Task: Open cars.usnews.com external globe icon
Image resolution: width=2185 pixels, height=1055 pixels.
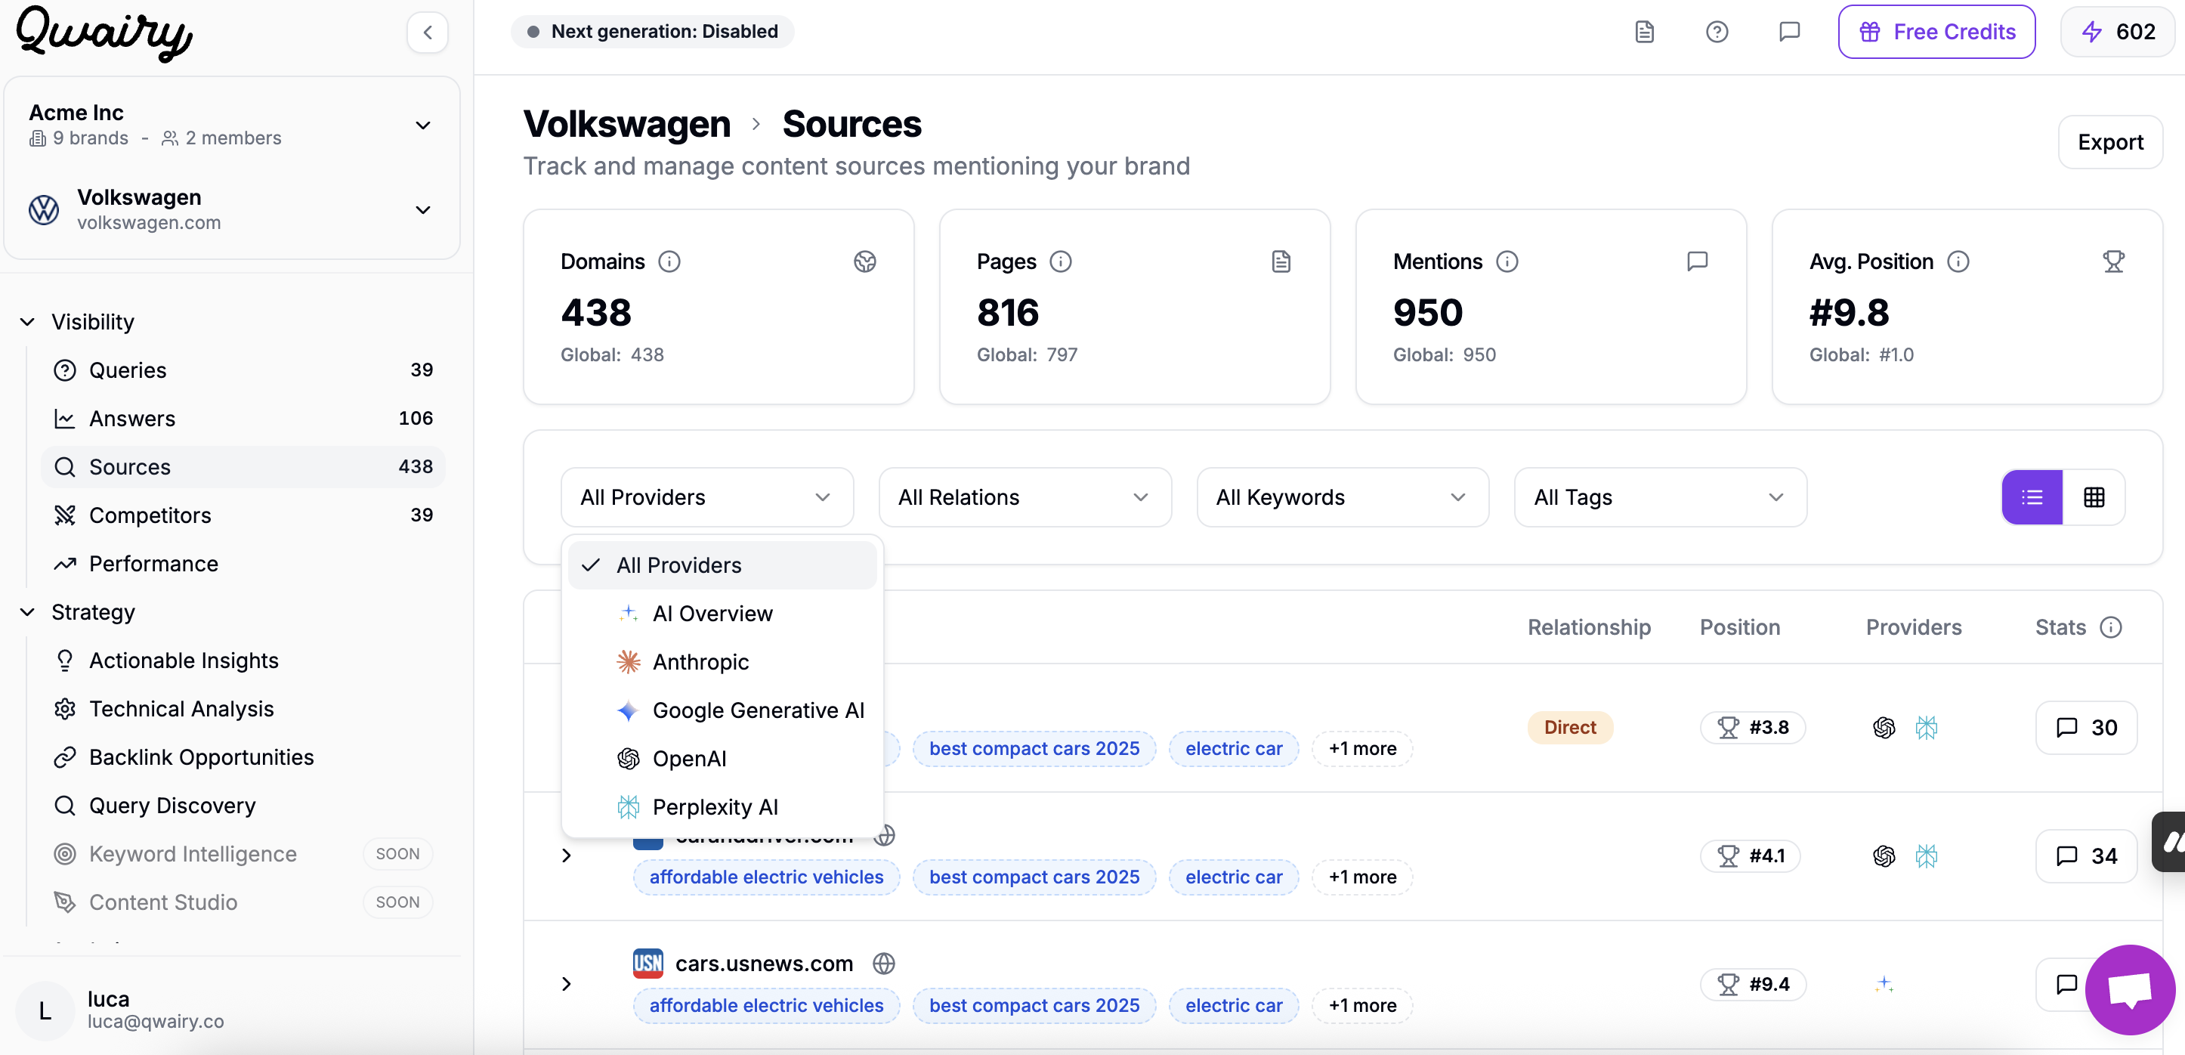Action: tap(884, 964)
